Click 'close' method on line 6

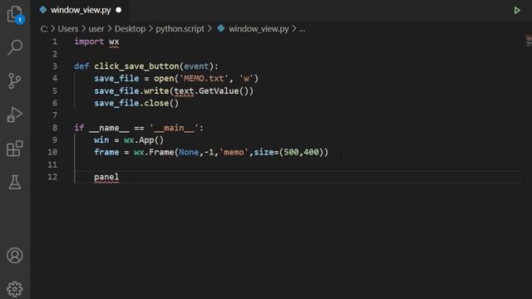156,103
